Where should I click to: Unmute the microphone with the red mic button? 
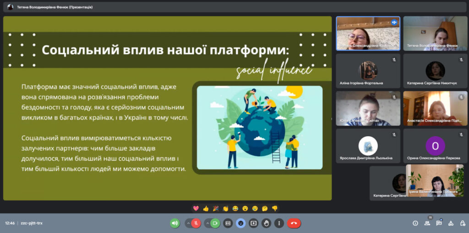196,223
